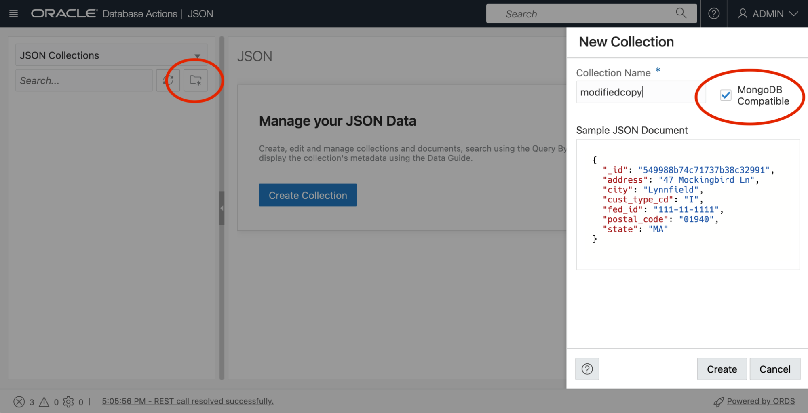Collapse the left panel using the chevron

click(x=222, y=208)
